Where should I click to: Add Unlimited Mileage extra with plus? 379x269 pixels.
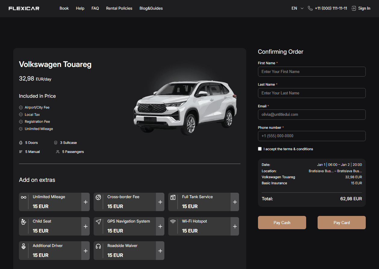tap(85, 202)
